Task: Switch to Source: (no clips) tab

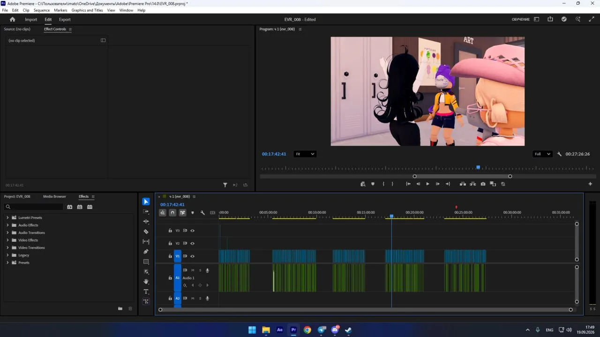Action: tap(17, 29)
